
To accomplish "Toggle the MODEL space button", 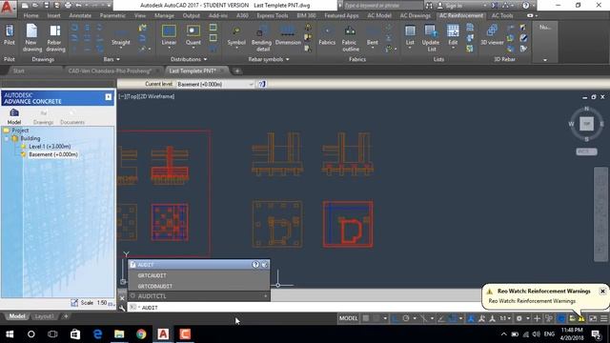I will point(348,318).
